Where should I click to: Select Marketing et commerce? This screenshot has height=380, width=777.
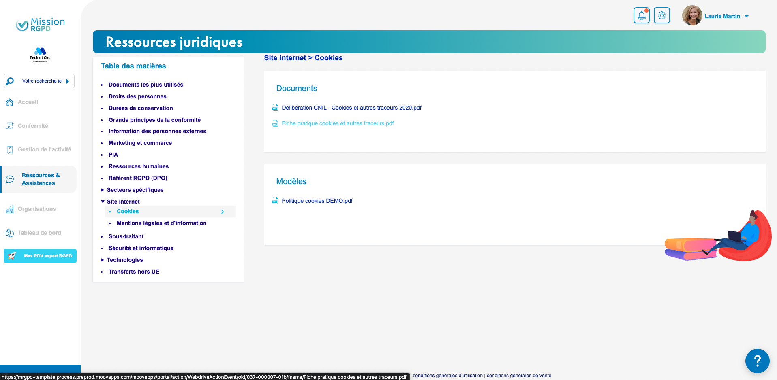pyautogui.click(x=140, y=143)
